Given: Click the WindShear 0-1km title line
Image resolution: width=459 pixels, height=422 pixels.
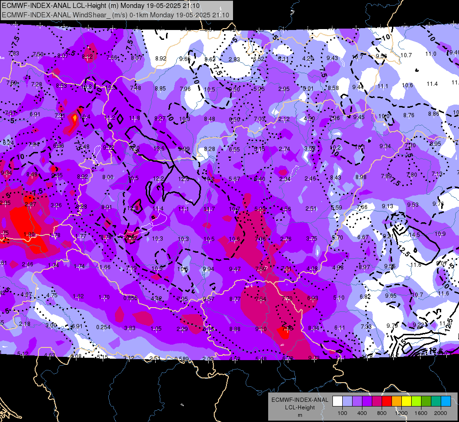Looking at the screenshot, I should [x=115, y=15].
